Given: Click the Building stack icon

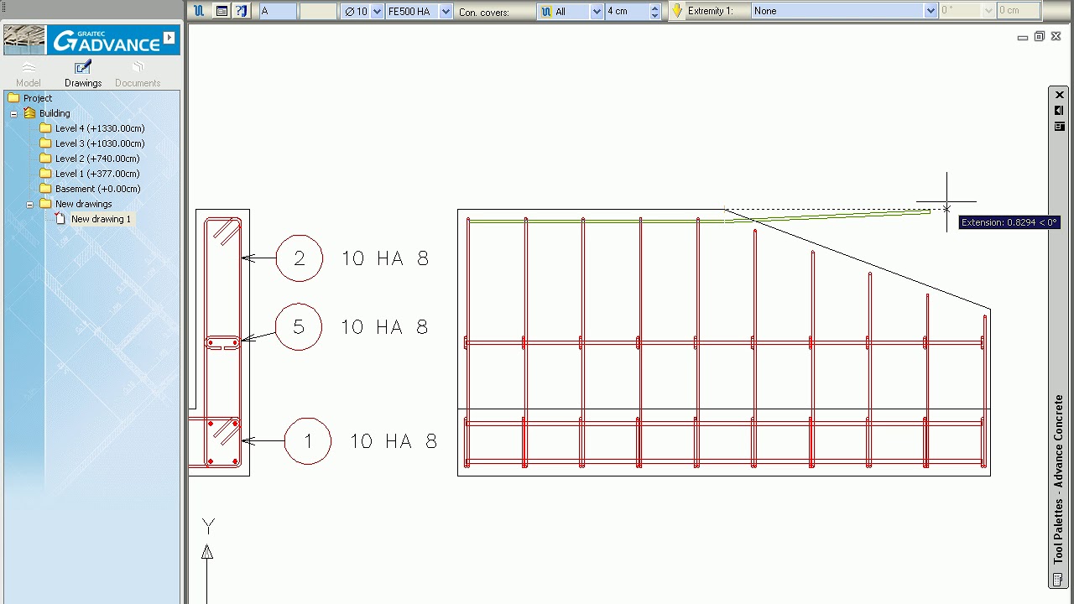Looking at the screenshot, I should [x=29, y=113].
